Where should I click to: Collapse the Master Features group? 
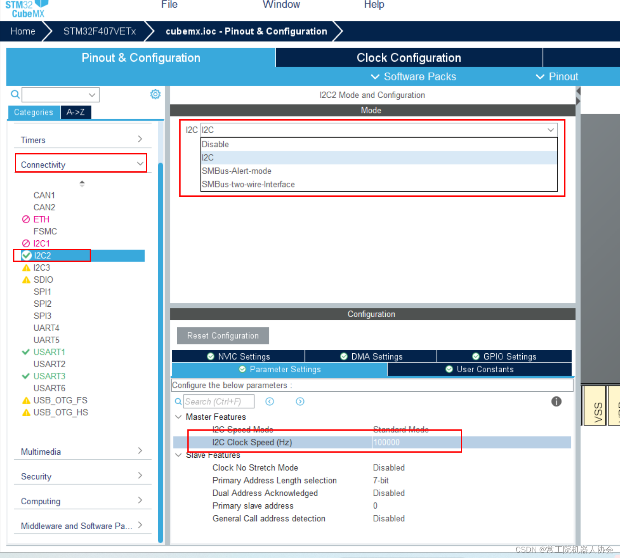[x=178, y=417]
